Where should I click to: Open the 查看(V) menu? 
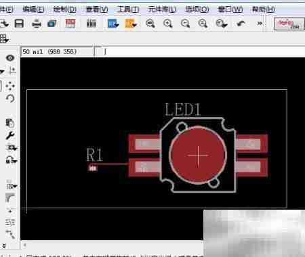[x=97, y=9]
